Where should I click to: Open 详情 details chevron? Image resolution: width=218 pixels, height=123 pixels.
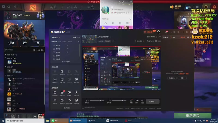pos(189,37)
